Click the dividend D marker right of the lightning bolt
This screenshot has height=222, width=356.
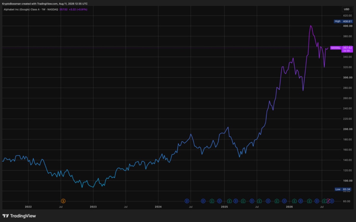pos(332,201)
